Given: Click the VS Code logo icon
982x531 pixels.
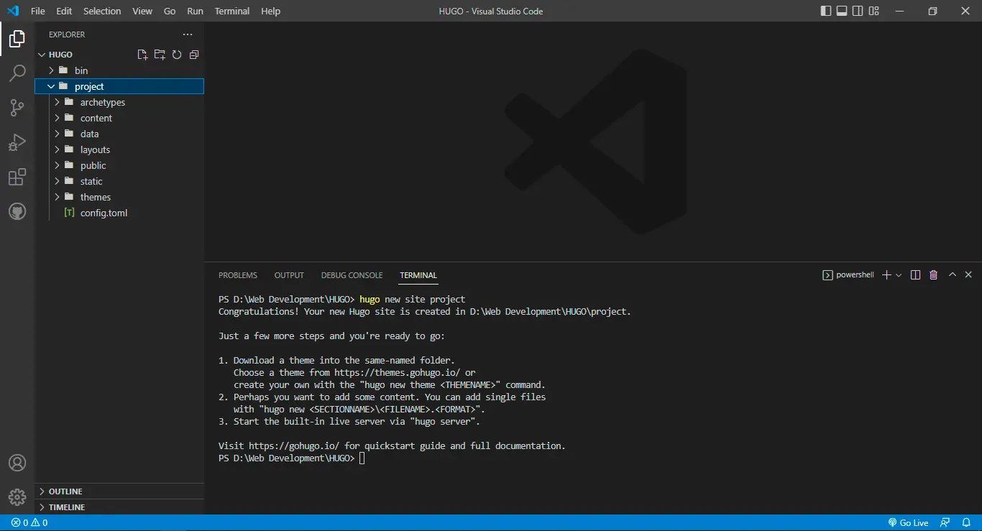Looking at the screenshot, I should [12, 11].
